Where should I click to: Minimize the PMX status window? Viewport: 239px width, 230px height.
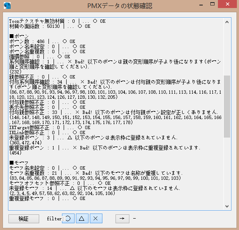(x=201, y=5)
